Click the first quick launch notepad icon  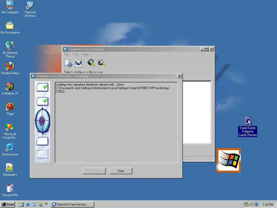pyautogui.click(x=22, y=205)
